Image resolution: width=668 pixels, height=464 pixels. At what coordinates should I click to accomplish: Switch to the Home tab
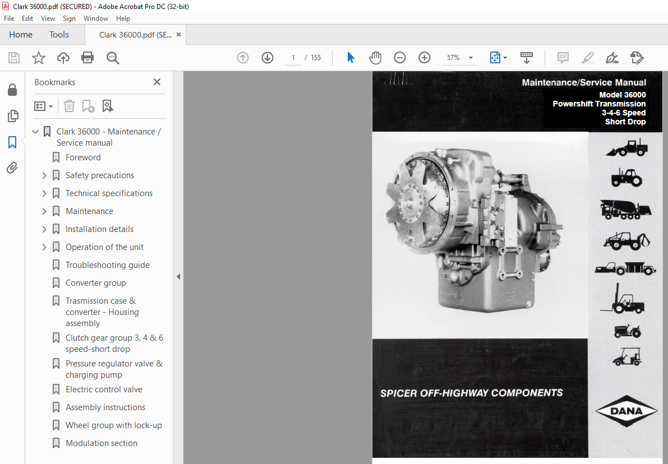20,35
